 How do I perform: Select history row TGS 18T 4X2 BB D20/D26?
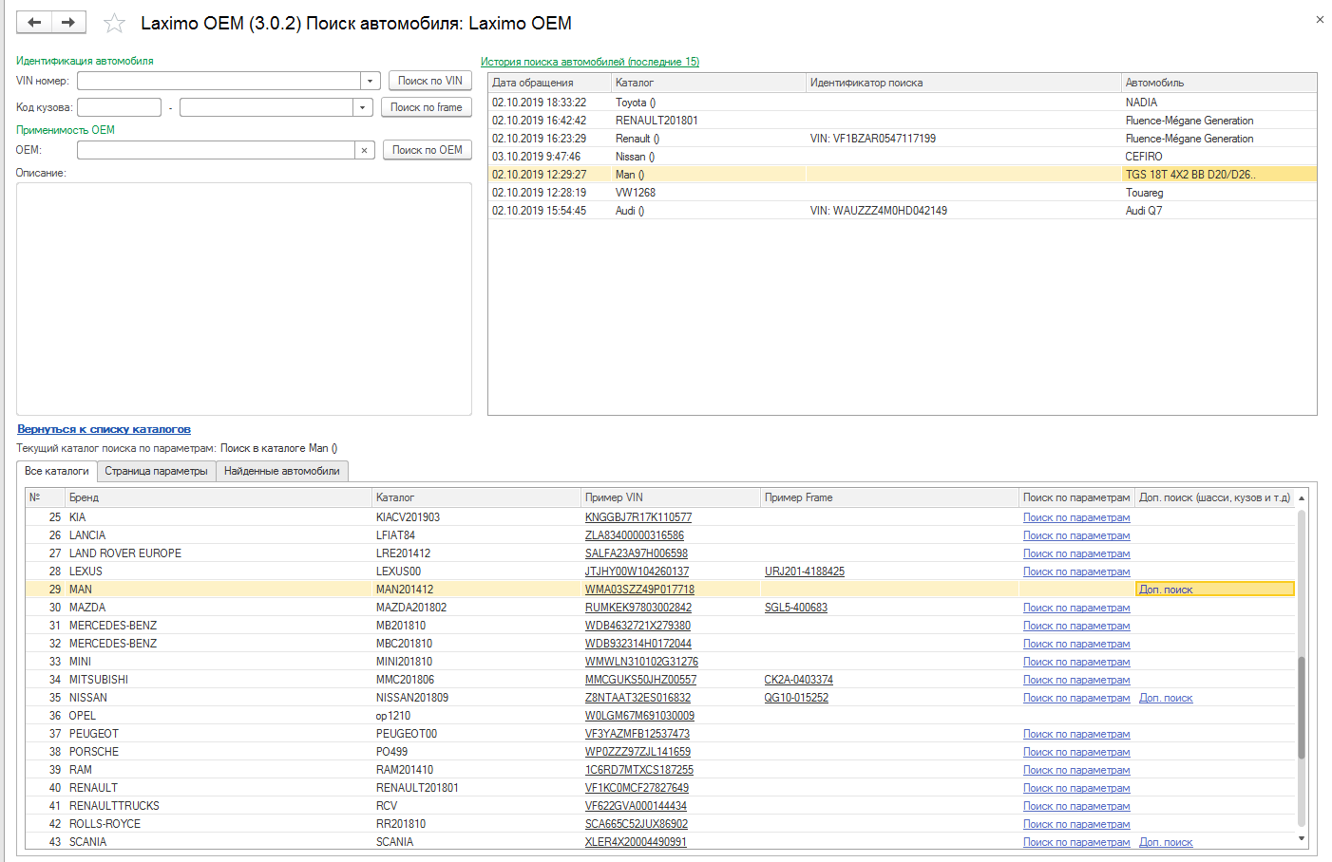click(x=903, y=175)
